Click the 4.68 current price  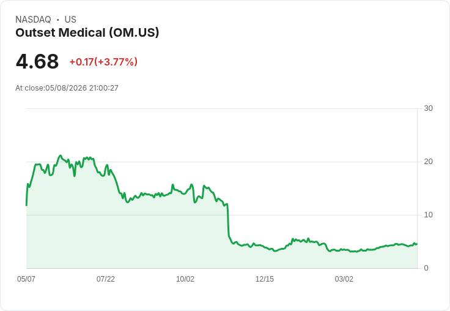(37, 61)
